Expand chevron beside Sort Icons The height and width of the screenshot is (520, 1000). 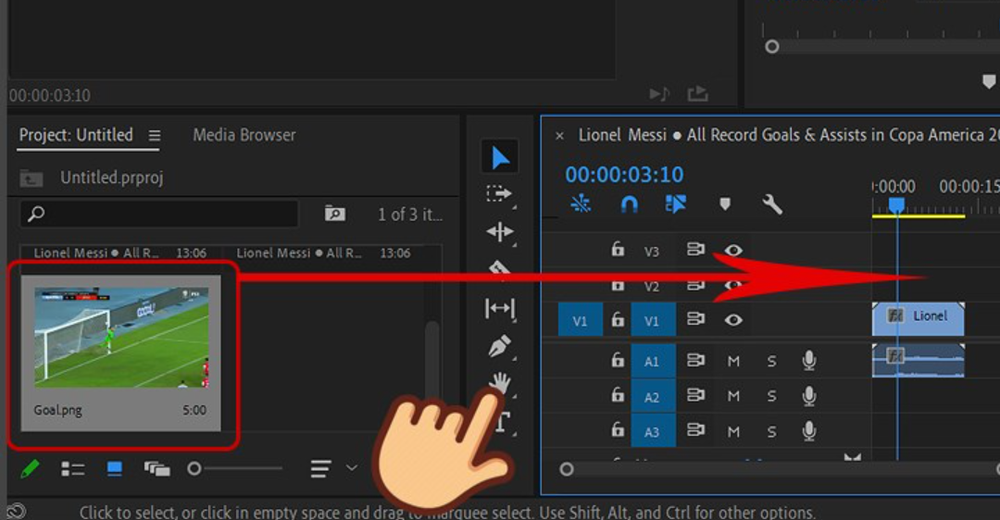[352, 468]
